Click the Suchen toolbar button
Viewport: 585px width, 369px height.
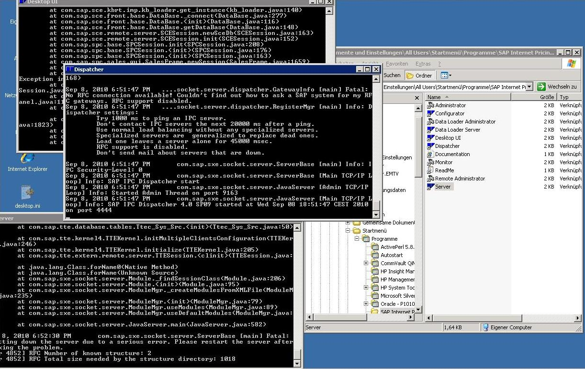[x=392, y=76]
